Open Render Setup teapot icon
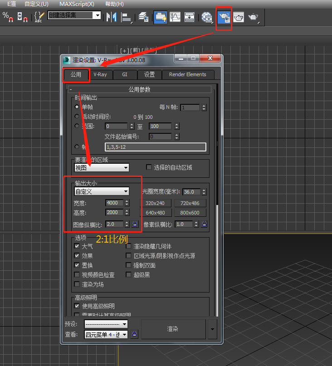332x366 pixels. click(224, 17)
